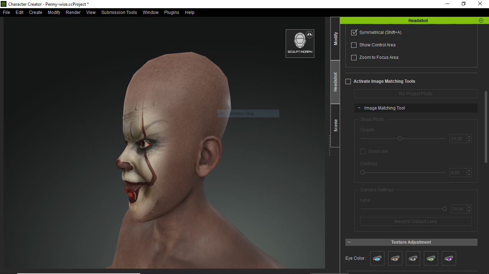This screenshot has width=489, height=274.
Task: Decrease the Opacity value with down arrow
Action: coord(469,141)
